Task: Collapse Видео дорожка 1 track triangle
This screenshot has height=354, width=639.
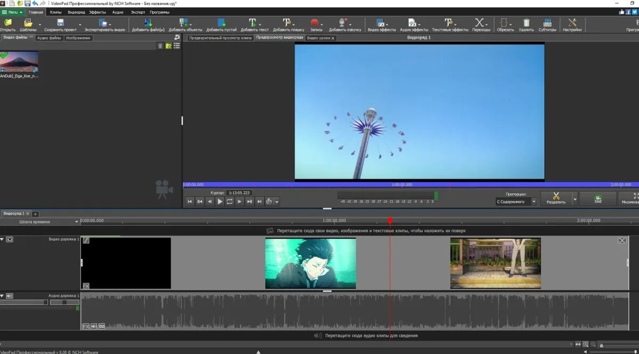Action: (2, 240)
